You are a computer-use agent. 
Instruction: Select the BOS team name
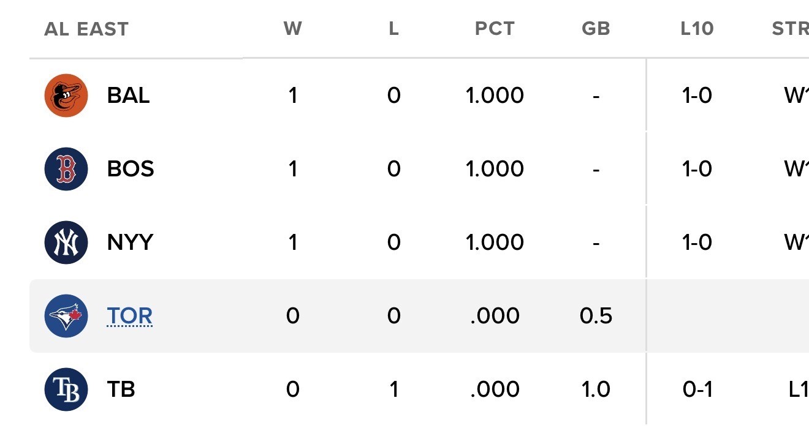coord(130,169)
